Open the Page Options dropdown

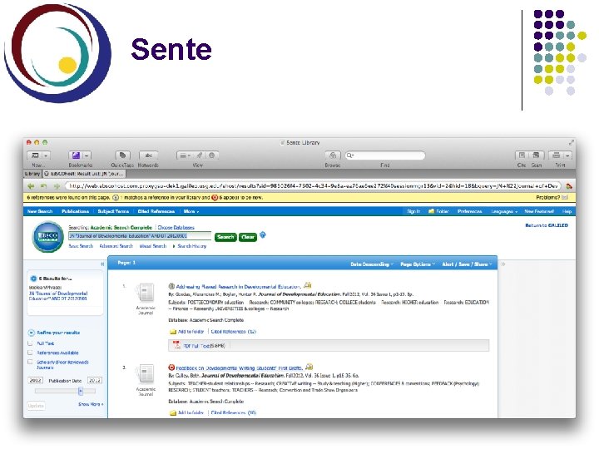(x=418, y=264)
